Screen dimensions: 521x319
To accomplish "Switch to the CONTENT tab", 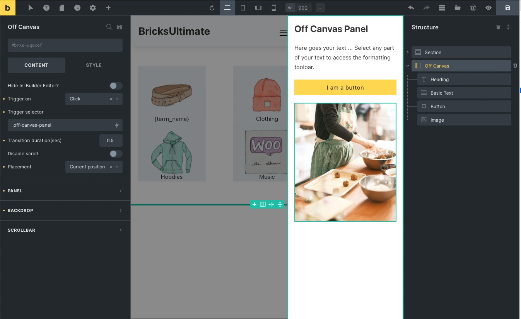I will [36, 65].
